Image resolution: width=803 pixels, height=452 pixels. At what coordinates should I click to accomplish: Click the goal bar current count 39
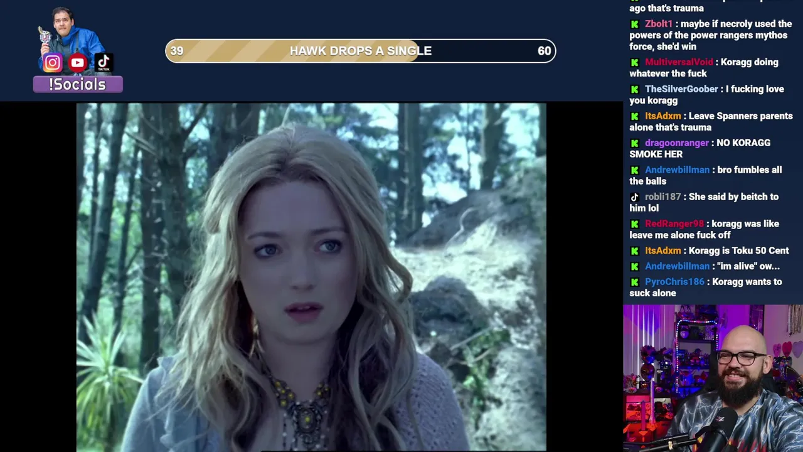pyautogui.click(x=177, y=51)
